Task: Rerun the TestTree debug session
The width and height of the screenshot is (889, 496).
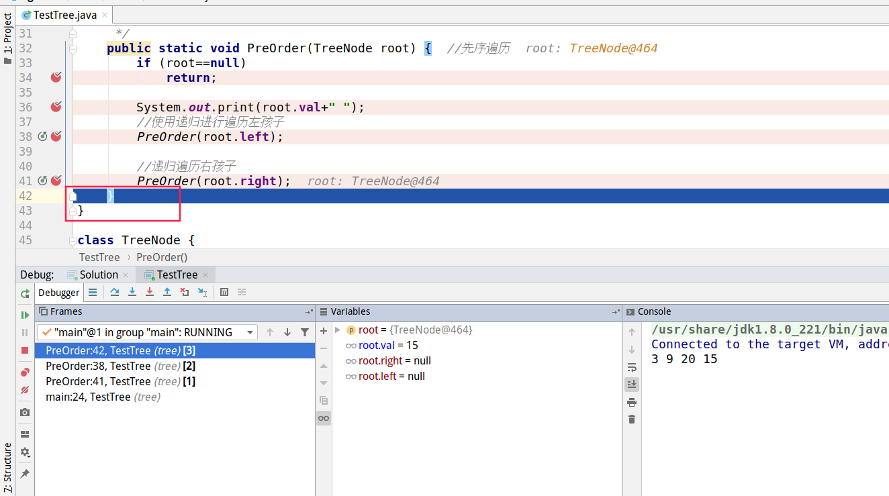Action: point(25,293)
